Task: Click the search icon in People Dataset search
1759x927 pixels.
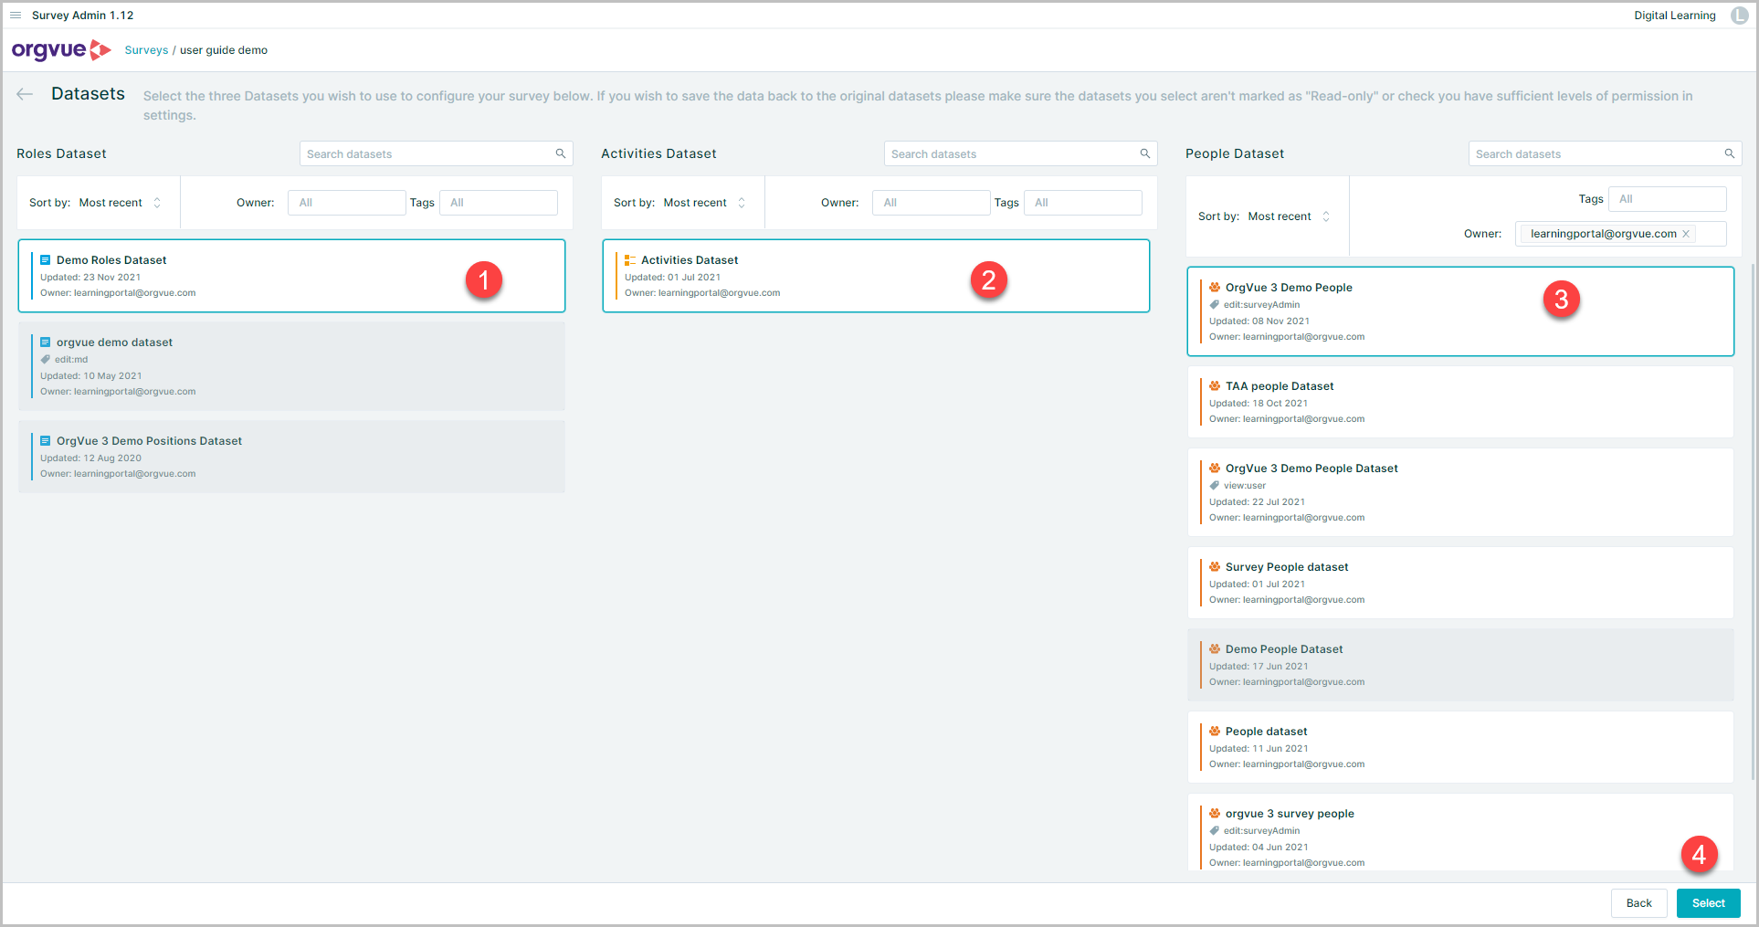Action: coord(1730,153)
